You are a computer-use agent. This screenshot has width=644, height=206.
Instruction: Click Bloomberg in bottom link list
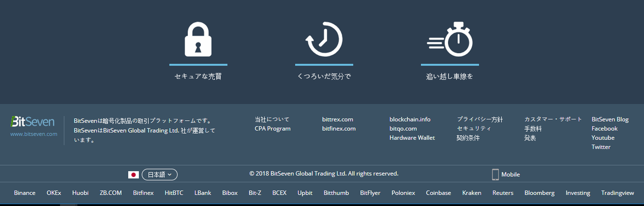[539, 193]
